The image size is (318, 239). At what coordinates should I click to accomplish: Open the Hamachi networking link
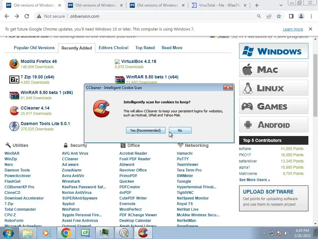[x=184, y=153]
